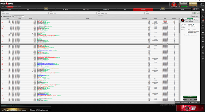Open the Speed dropdown
205x112 pixels.
coord(121,13)
